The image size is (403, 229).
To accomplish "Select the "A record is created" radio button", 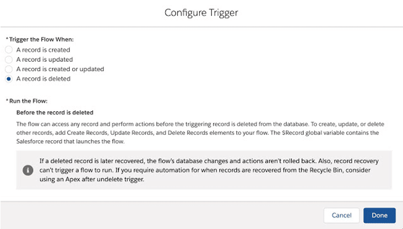I will [9, 50].
